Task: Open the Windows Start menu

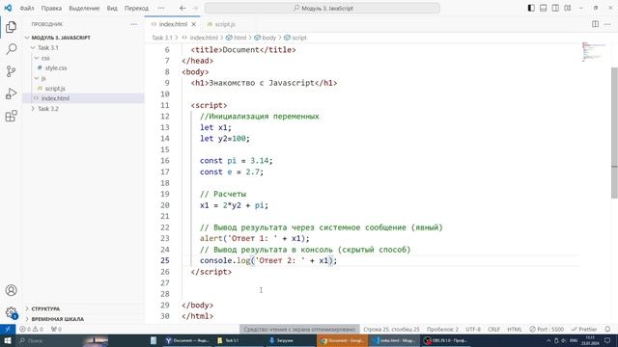Action: 8,340
